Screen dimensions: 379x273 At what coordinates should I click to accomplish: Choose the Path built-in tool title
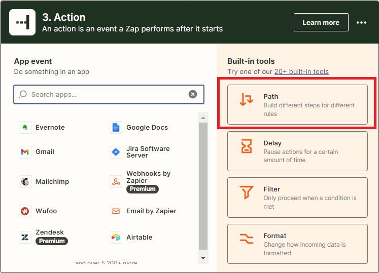[x=271, y=97]
